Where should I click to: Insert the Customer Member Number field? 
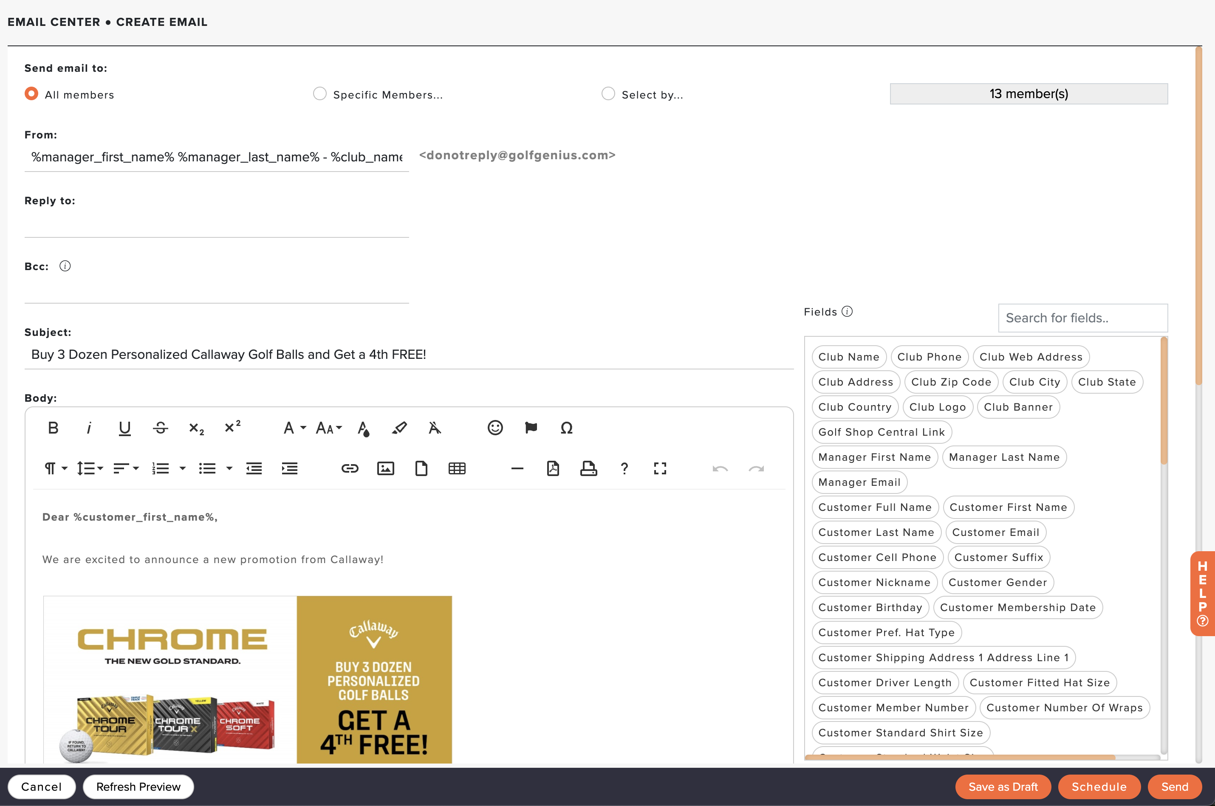tap(894, 708)
